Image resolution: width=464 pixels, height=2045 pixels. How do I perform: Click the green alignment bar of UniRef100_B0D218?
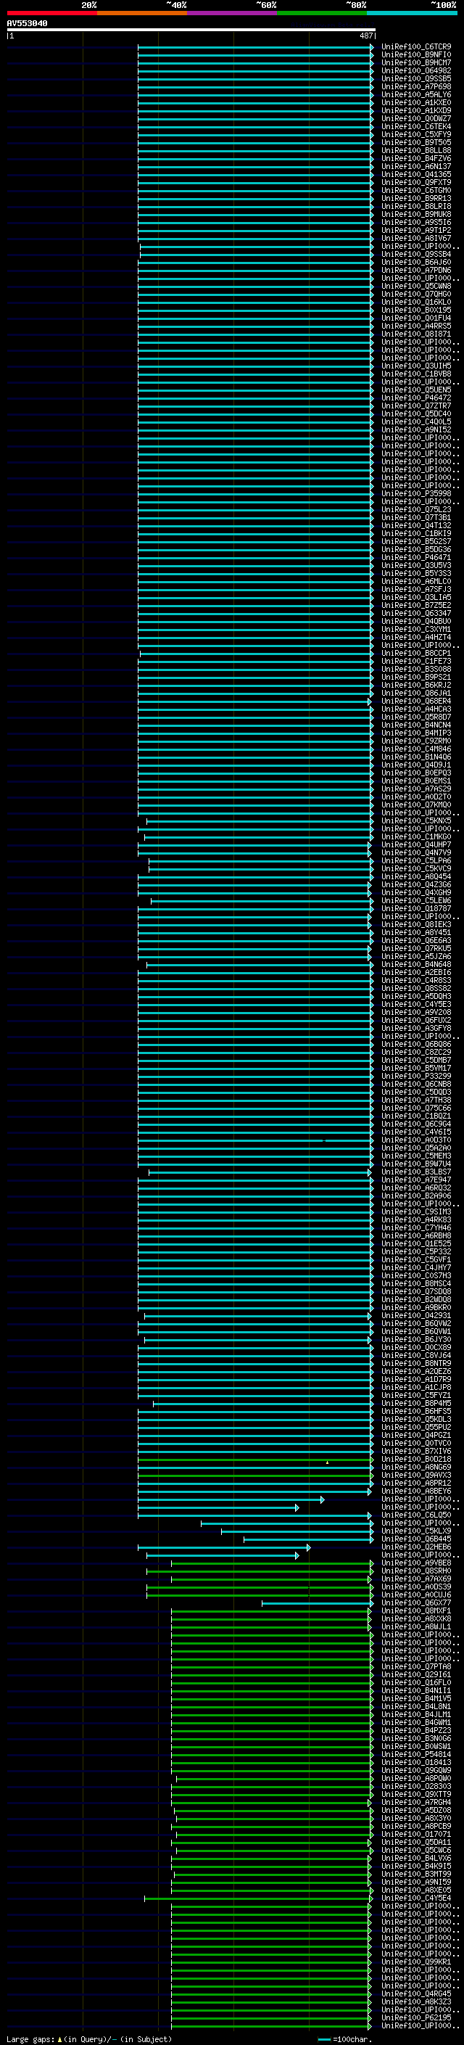tap(254, 1459)
